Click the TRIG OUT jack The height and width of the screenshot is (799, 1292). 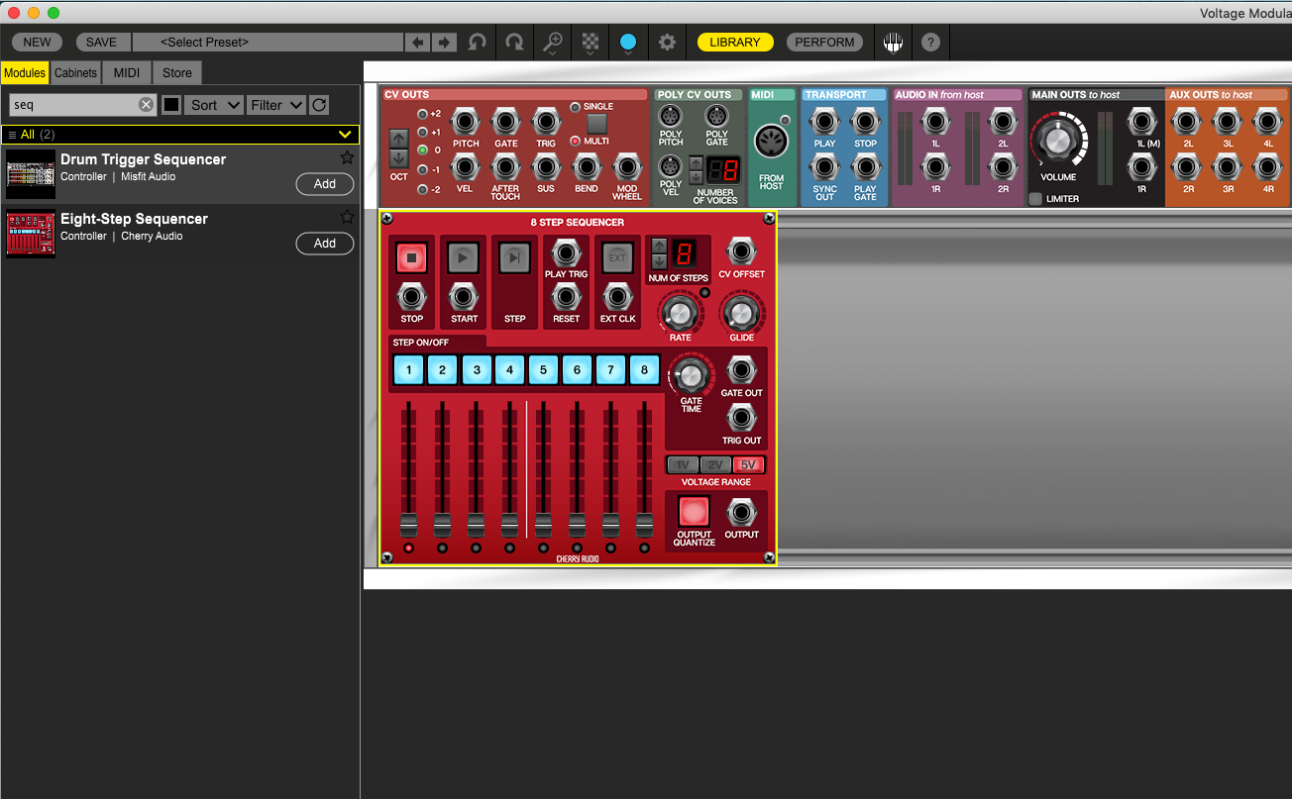pos(741,419)
